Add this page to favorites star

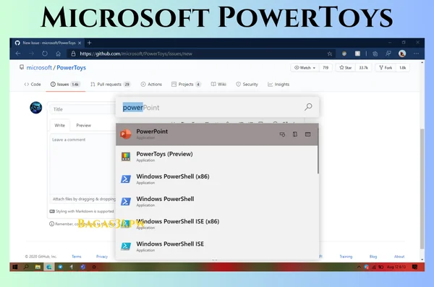(x=329, y=53)
